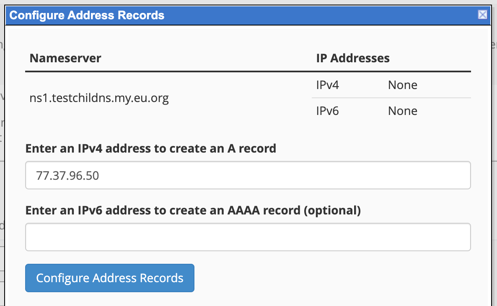
Task: Click the dialog title bar text
Action: [x=87, y=15]
